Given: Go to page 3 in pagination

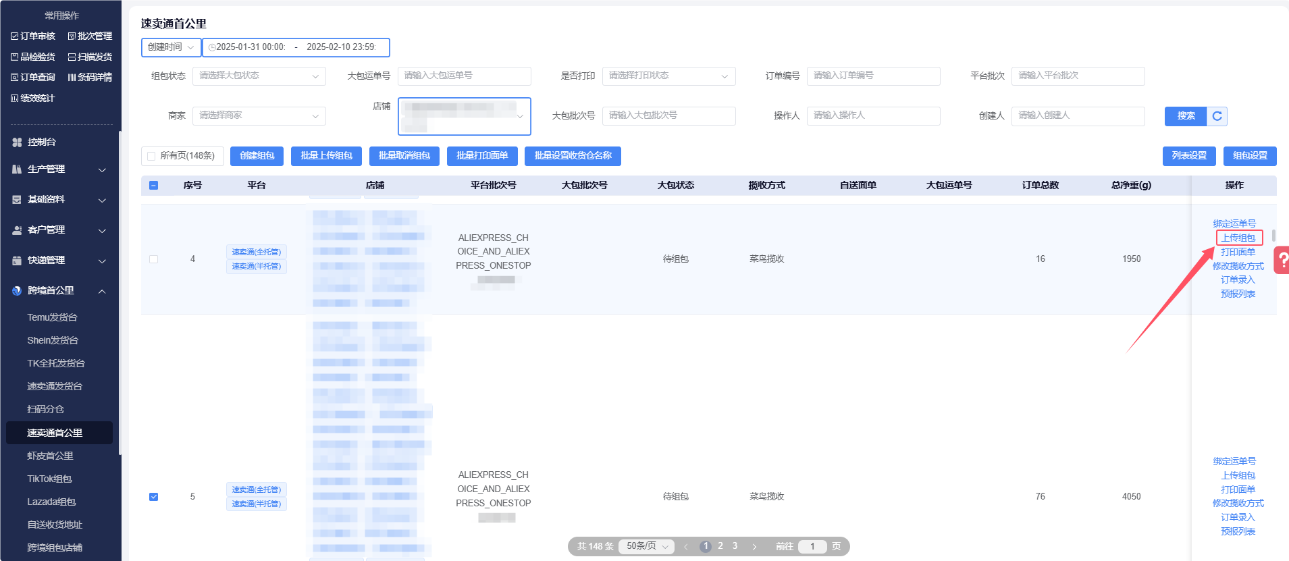Looking at the screenshot, I should point(735,546).
